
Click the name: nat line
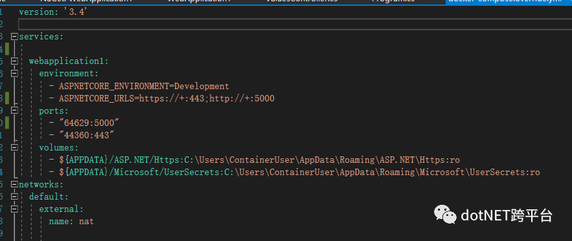(71, 222)
